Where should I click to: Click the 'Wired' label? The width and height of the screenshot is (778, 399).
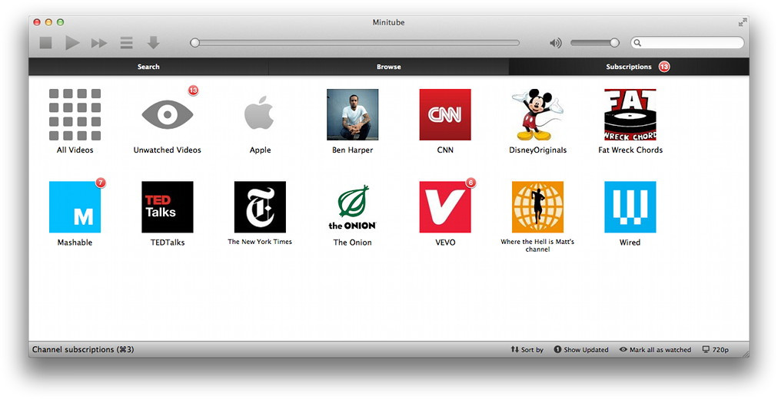(630, 242)
